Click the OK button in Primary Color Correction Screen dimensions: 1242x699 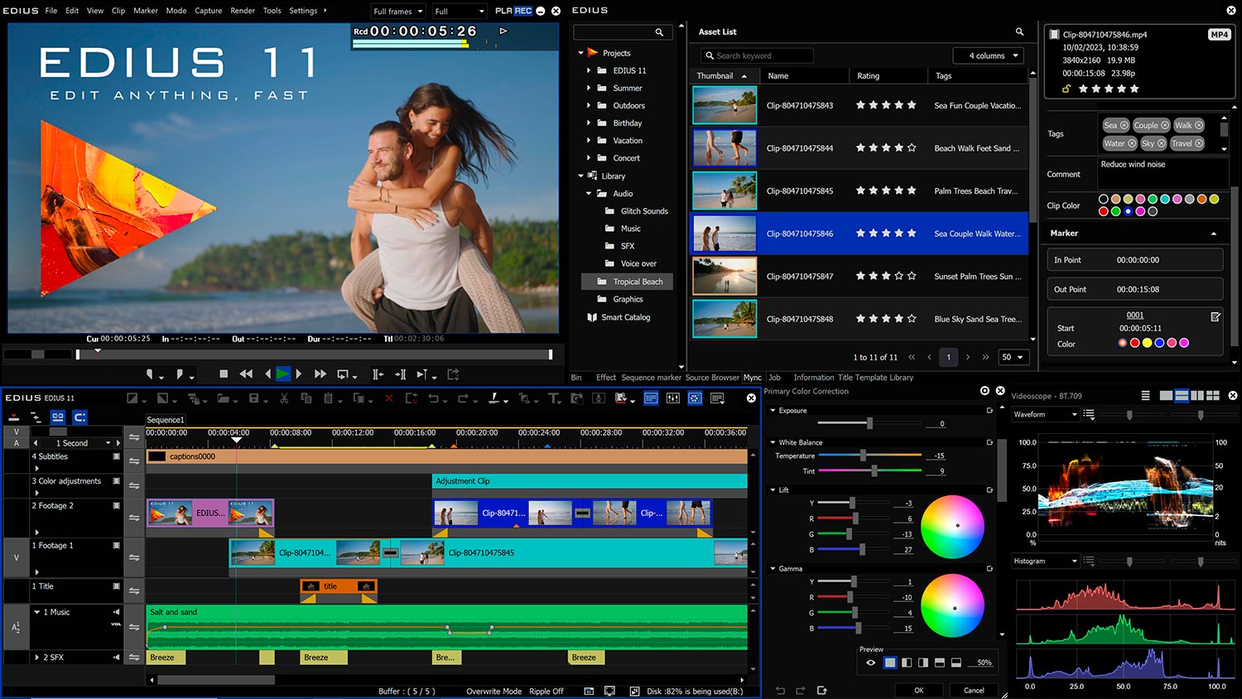coord(918,690)
